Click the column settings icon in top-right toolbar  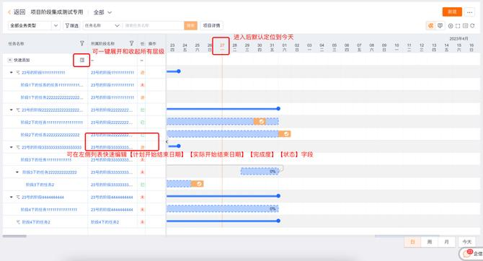click(x=465, y=26)
